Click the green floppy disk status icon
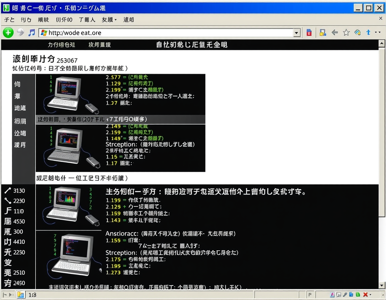Viewport: 386px width, 300px height. 358,294
